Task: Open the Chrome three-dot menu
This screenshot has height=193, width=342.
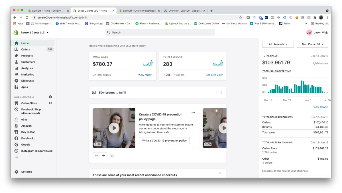Action: coord(327,17)
